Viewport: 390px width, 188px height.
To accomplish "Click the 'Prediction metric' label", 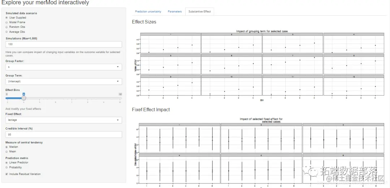I will pyautogui.click(x=17, y=158).
